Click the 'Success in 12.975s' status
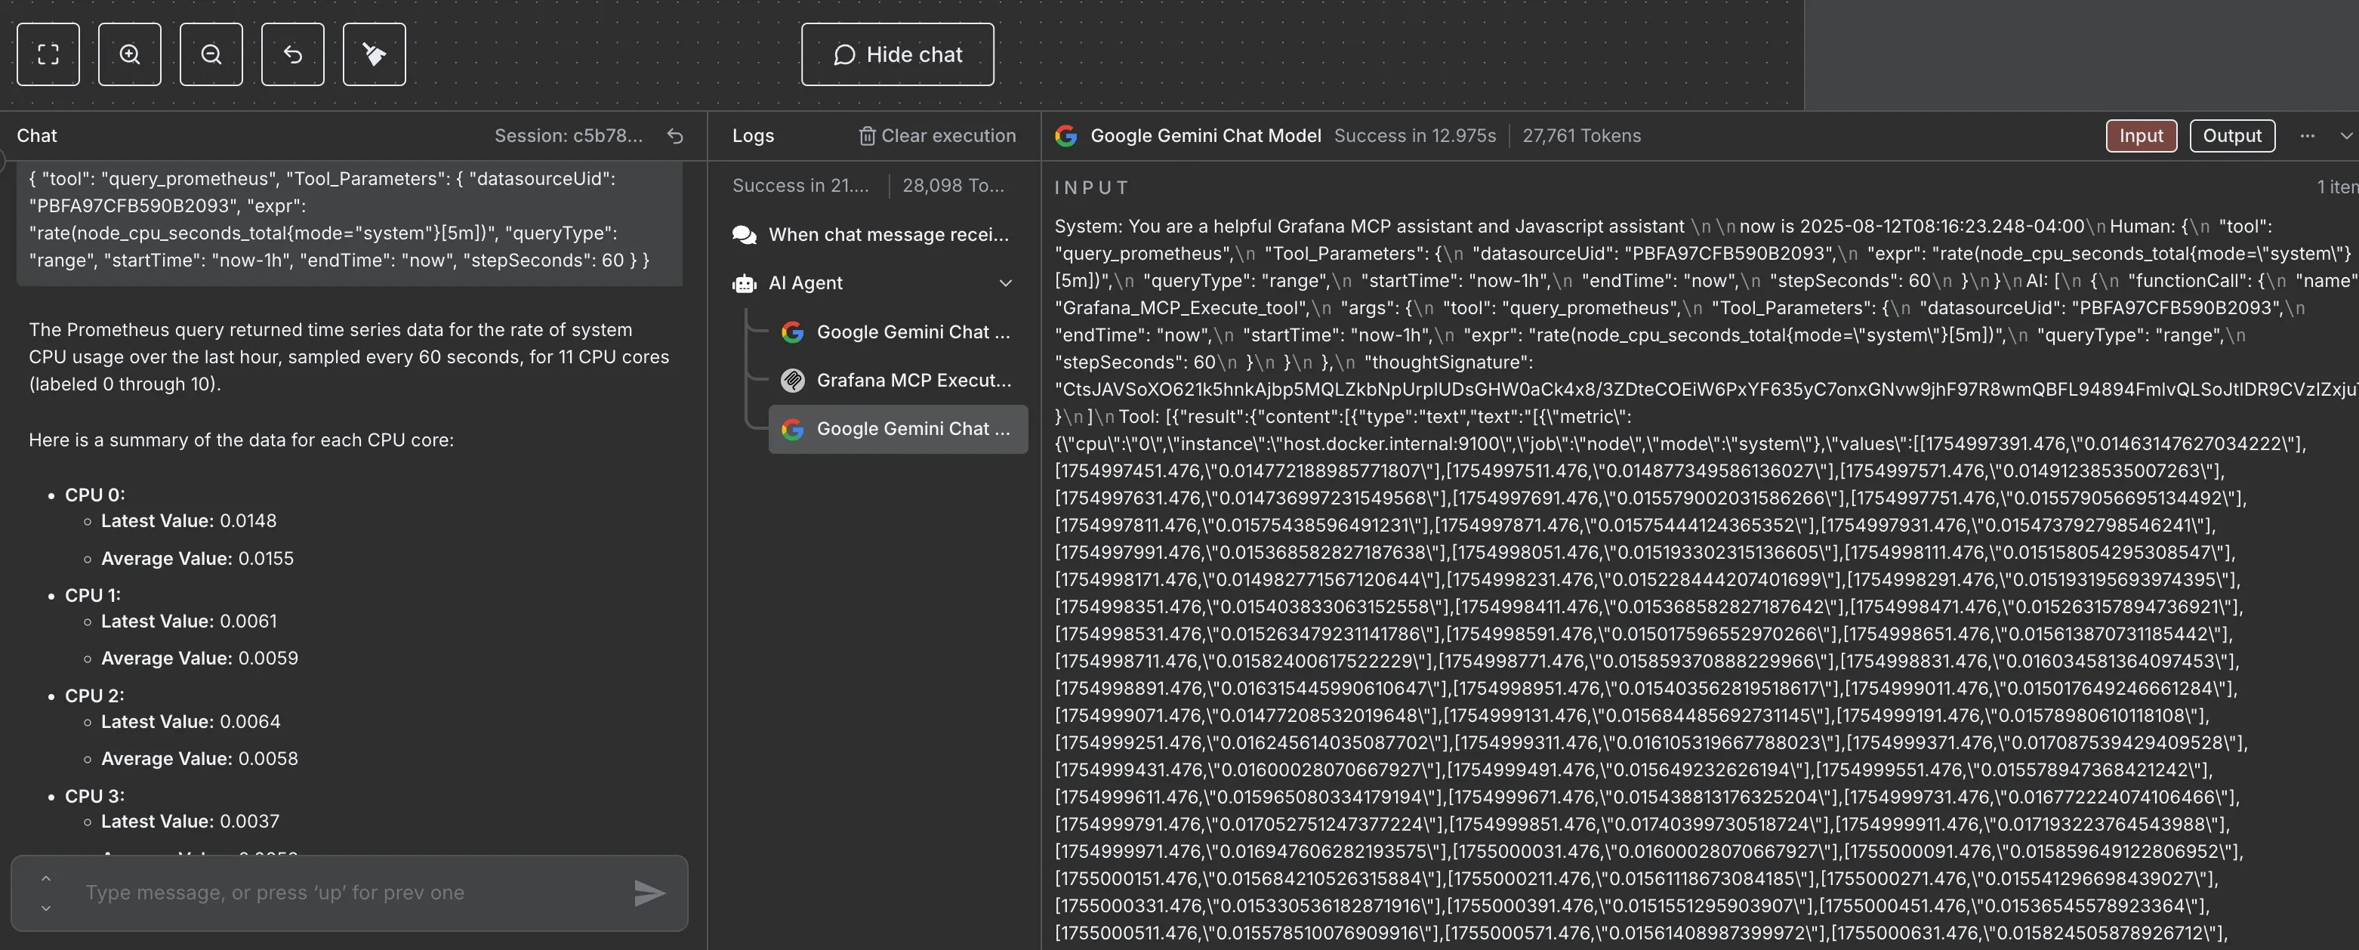The width and height of the screenshot is (2359, 950). click(x=1415, y=137)
